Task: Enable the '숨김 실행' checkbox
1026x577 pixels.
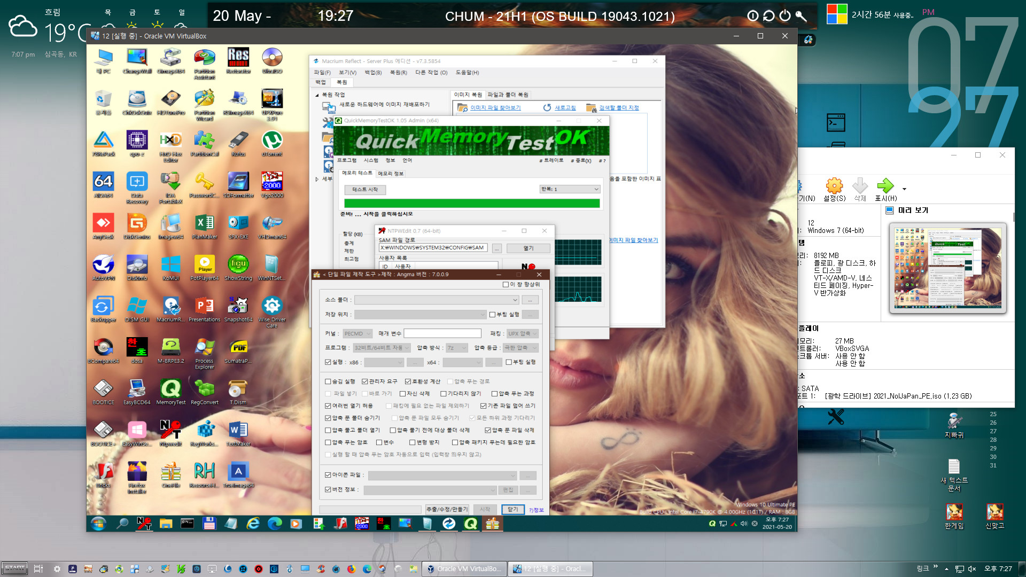Action: click(328, 381)
